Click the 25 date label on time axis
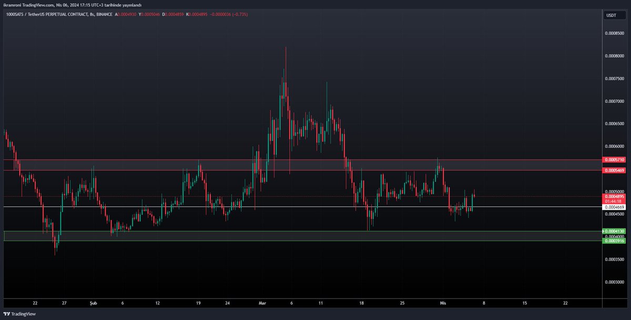 [402, 303]
